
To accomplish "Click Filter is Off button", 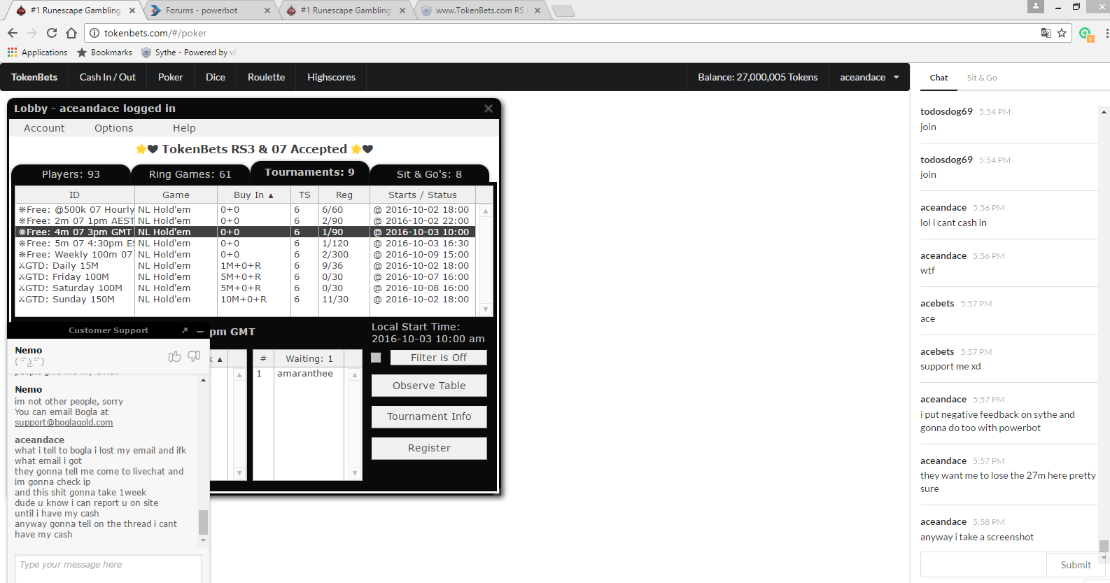I will (x=439, y=358).
